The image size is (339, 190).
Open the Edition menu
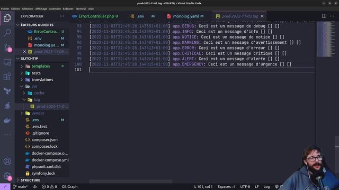click(15, 9)
